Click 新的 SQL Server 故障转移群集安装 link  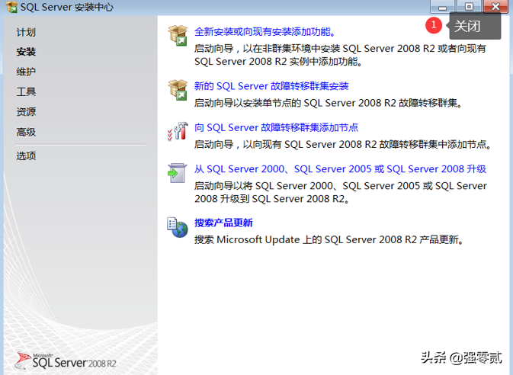click(x=271, y=86)
